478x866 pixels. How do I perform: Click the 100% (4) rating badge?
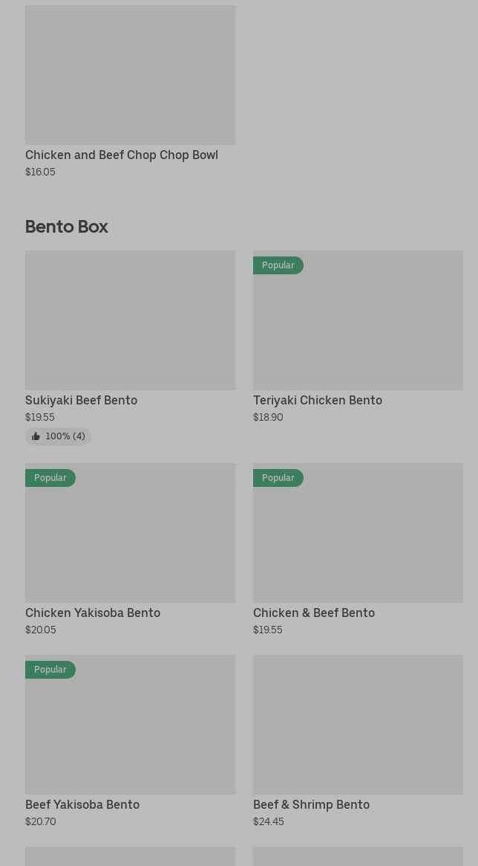point(59,436)
